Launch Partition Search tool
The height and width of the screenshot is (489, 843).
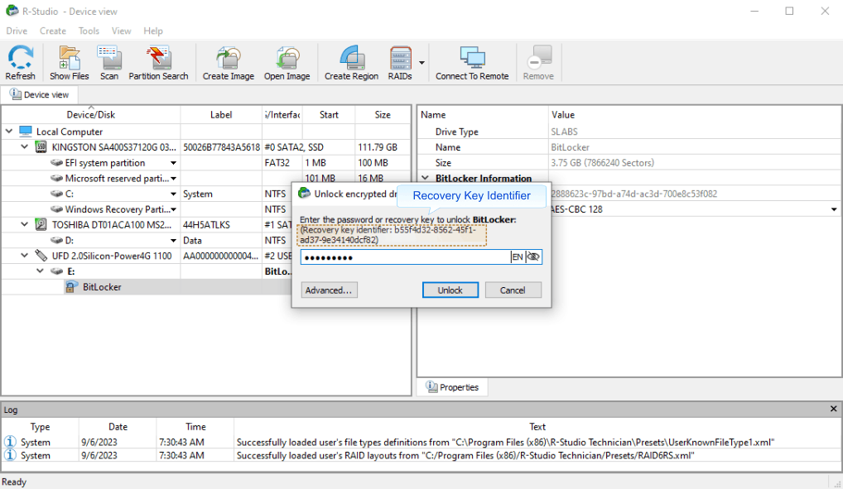159,63
